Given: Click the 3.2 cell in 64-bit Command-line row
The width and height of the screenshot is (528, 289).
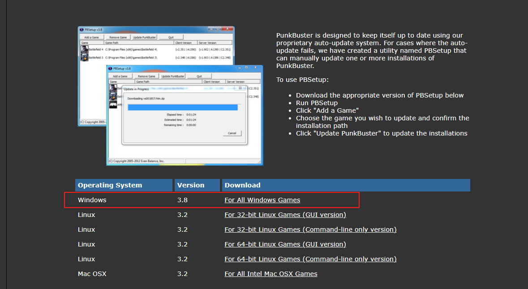Looking at the screenshot, I should pos(183,259).
